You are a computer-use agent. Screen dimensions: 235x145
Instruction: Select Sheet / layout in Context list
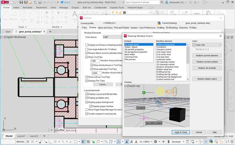coord(131,47)
